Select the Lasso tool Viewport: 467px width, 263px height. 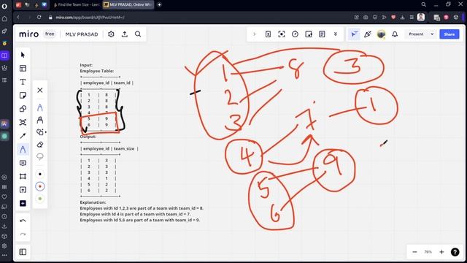point(40,157)
